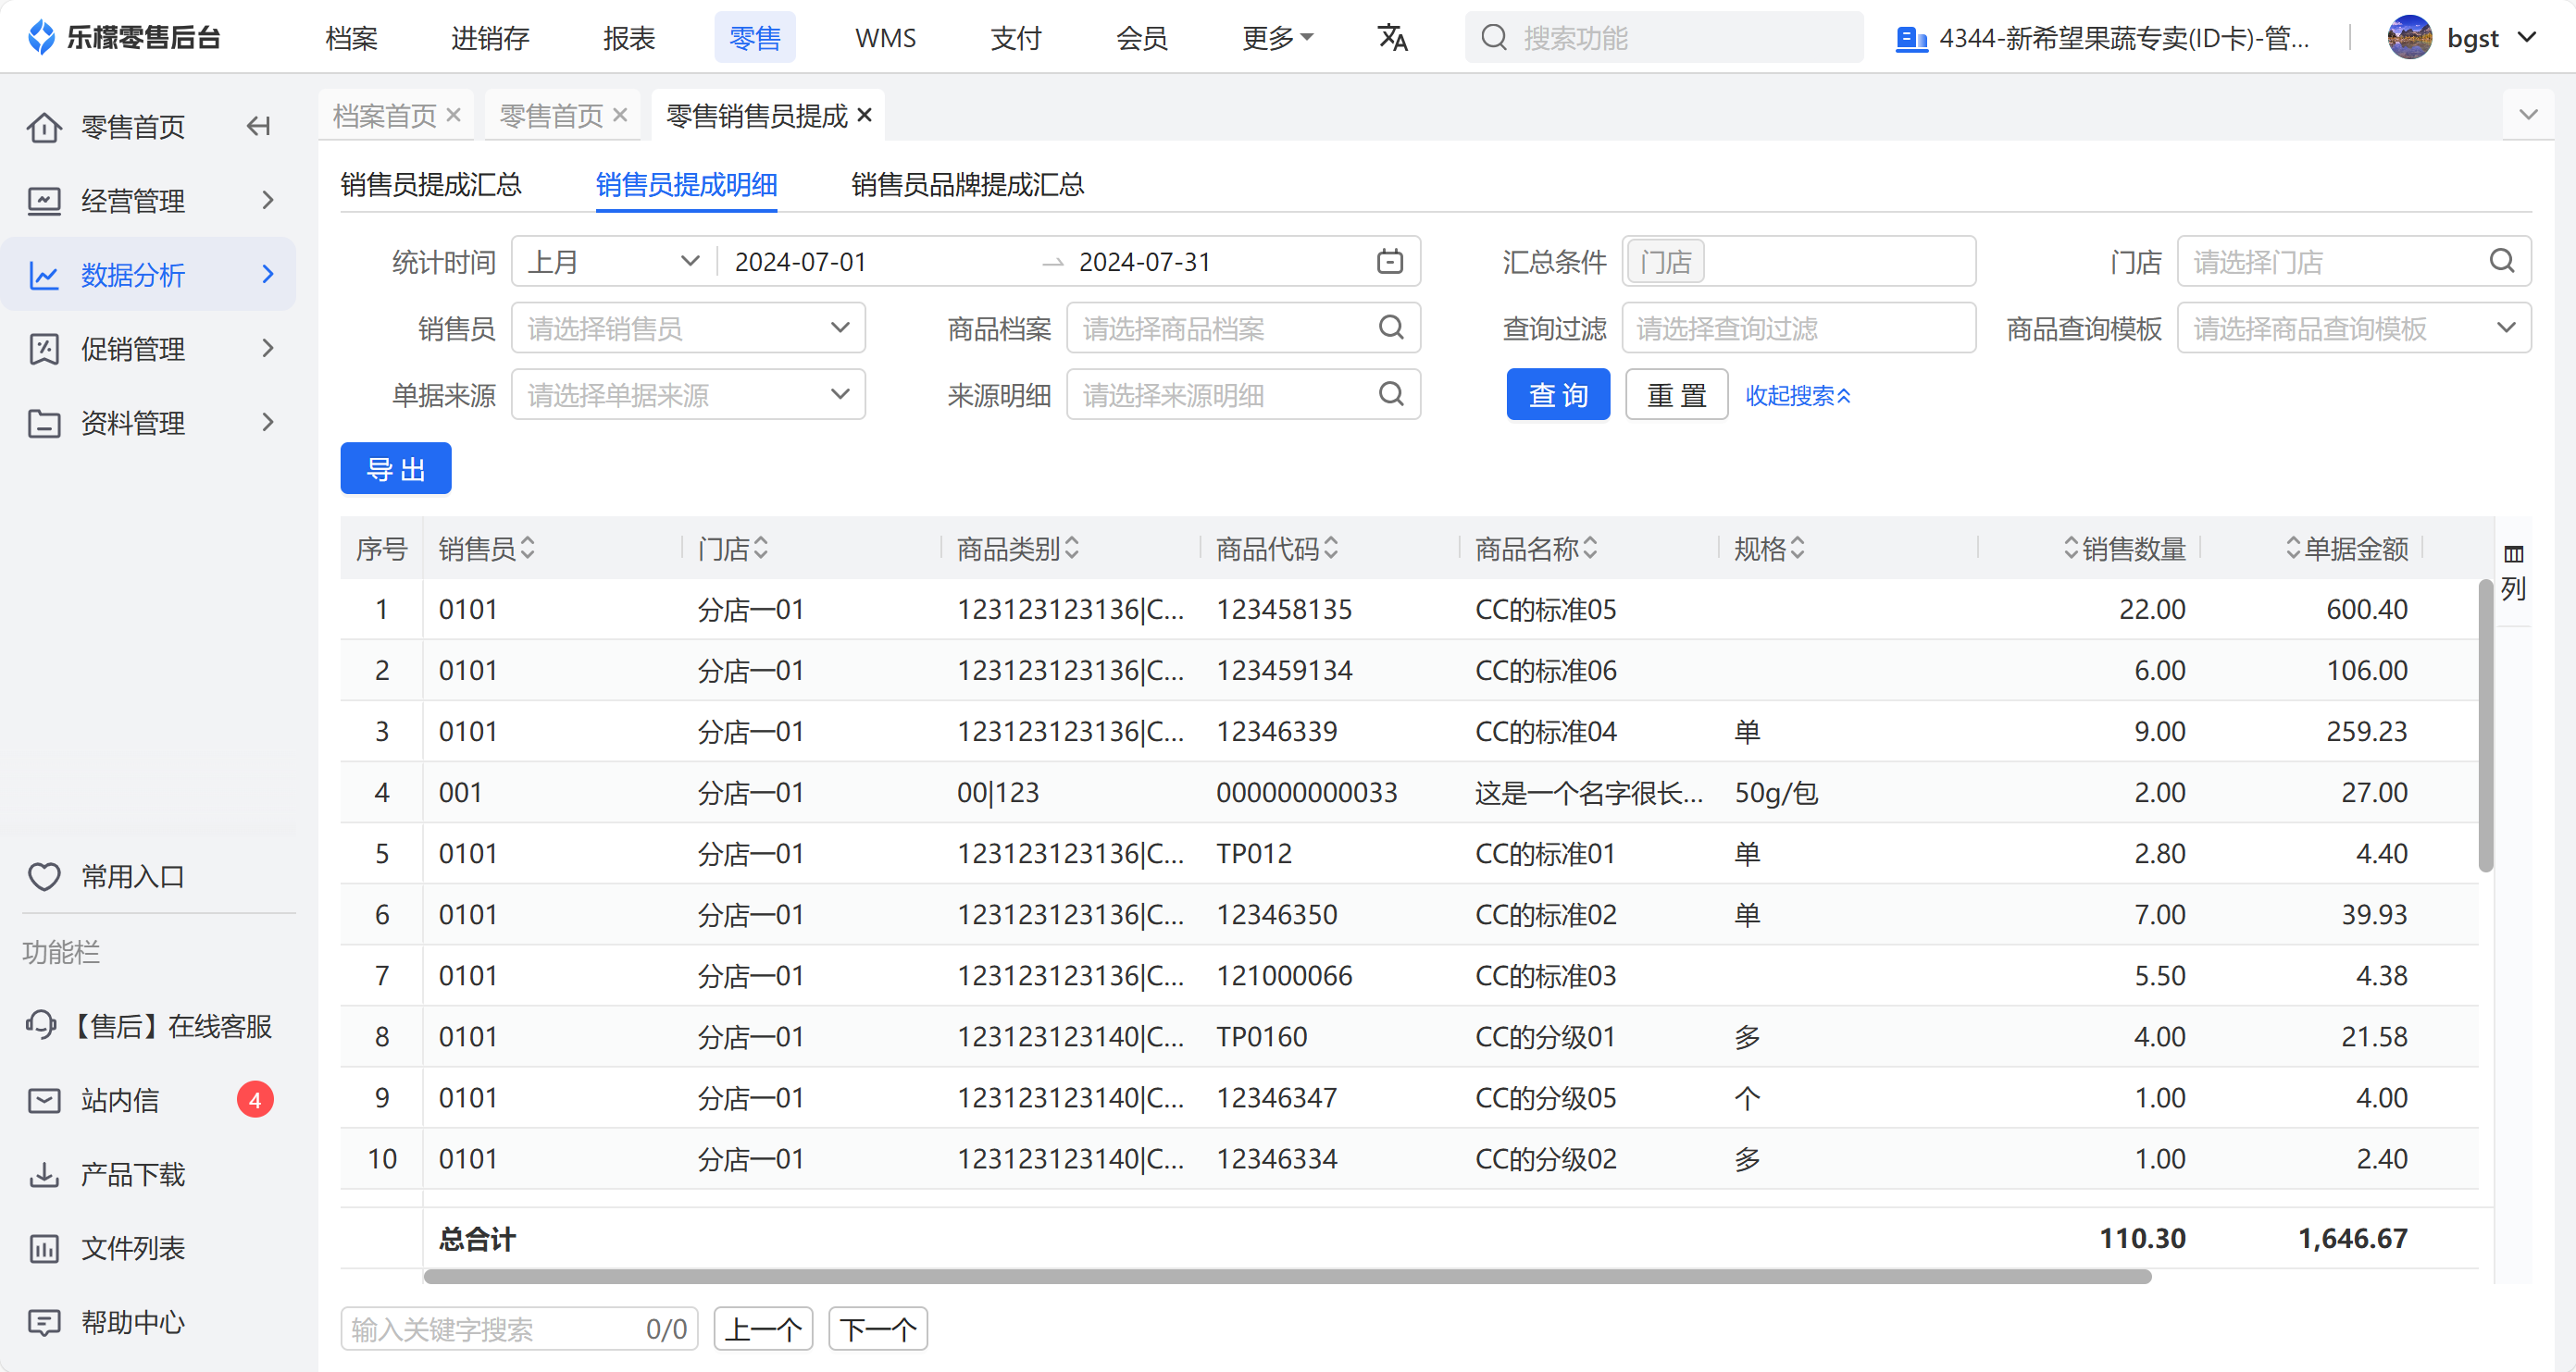Click search icon in 门店 field
This screenshot has height=1372, width=2576.
[x=2501, y=262]
